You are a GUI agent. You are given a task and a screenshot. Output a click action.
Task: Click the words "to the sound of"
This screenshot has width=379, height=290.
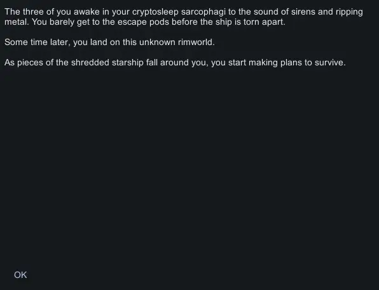click(x=258, y=12)
